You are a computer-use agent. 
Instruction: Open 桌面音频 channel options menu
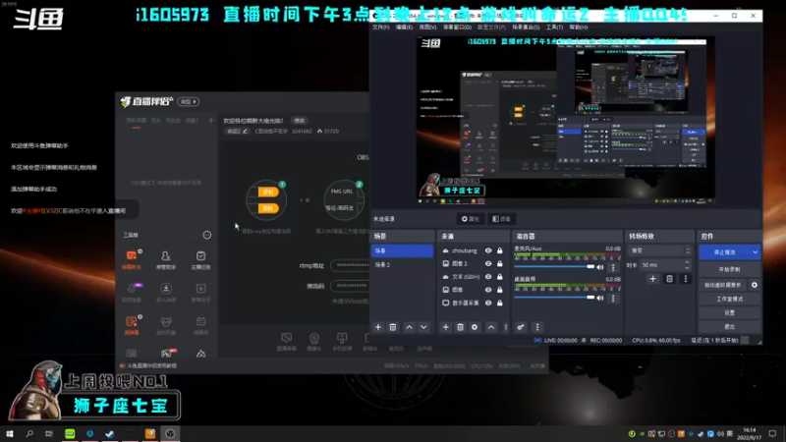(x=612, y=299)
